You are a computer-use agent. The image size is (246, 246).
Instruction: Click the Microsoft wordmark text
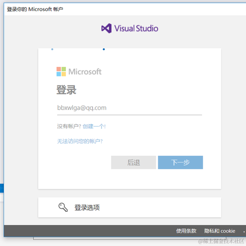point(85,72)
